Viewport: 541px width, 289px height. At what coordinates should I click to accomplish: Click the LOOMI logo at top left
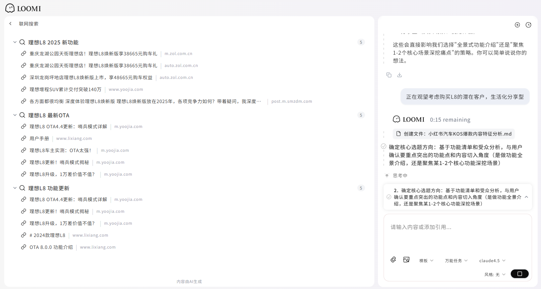23,8
